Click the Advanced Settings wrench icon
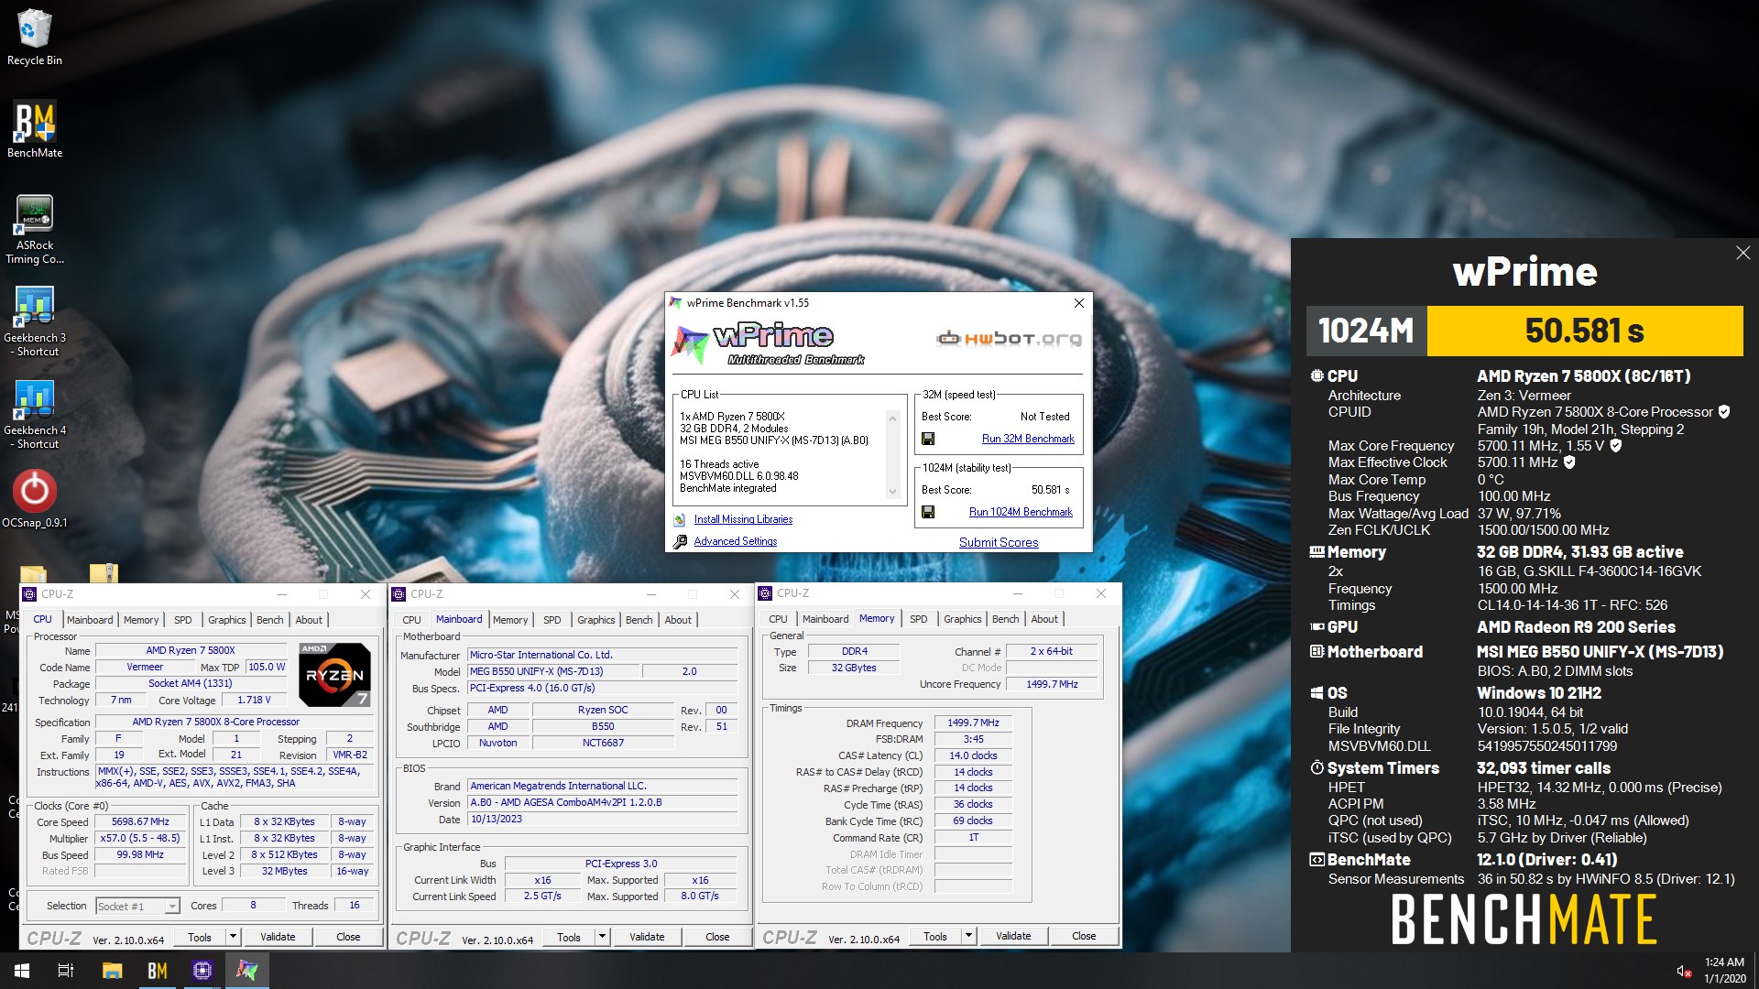This screenshot has height=989, width=1759. pos(680,541)
